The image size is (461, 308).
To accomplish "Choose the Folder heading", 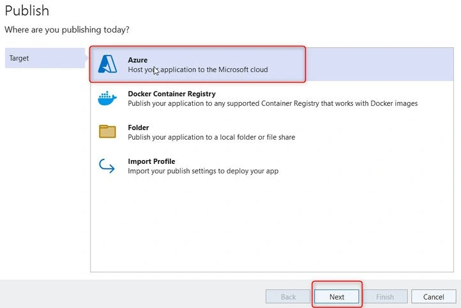I will point(138,128).
